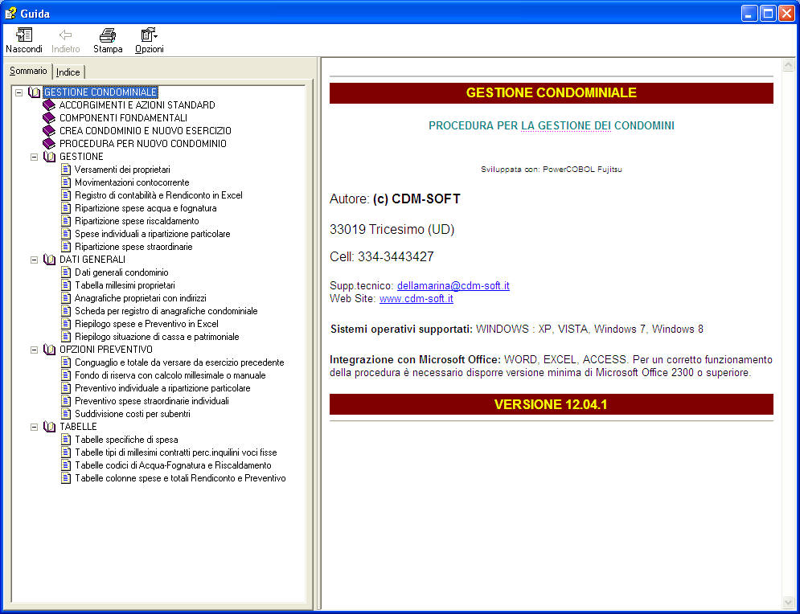The image size is (800, 614).
Task: Open Tabelle colonne spese e totali Rendiconto
Action: tap(180, 478)
